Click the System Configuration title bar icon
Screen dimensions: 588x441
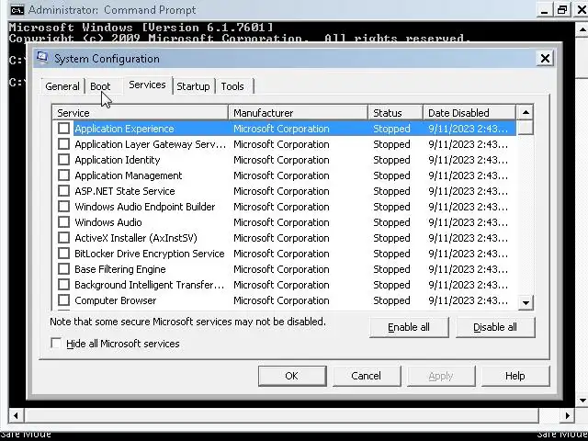tap(42, 57)
